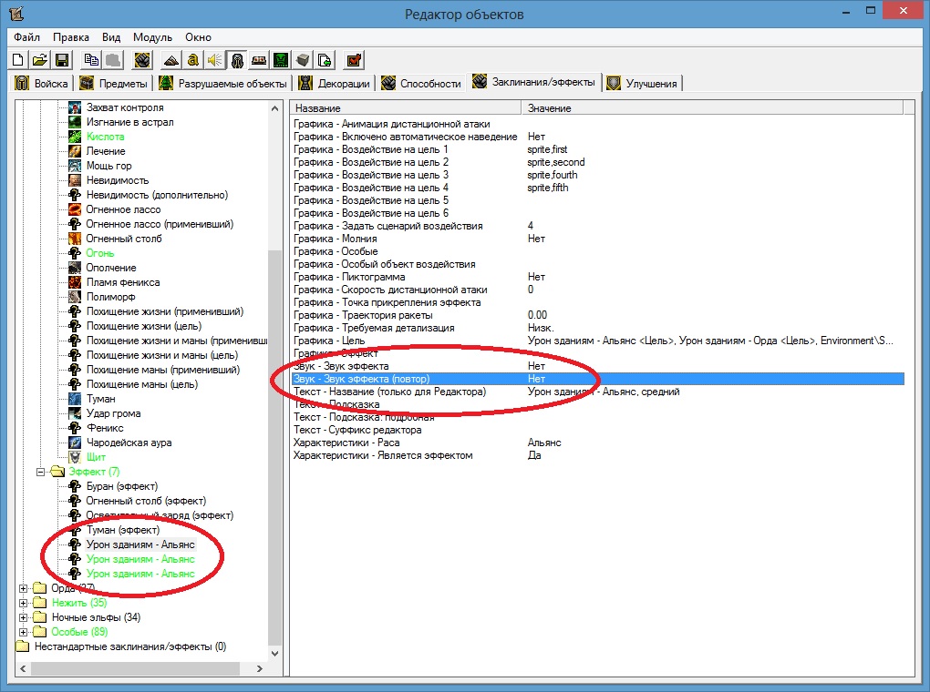
Task: Click the icon beside 'Лечение'
Action: click(75, 151)
